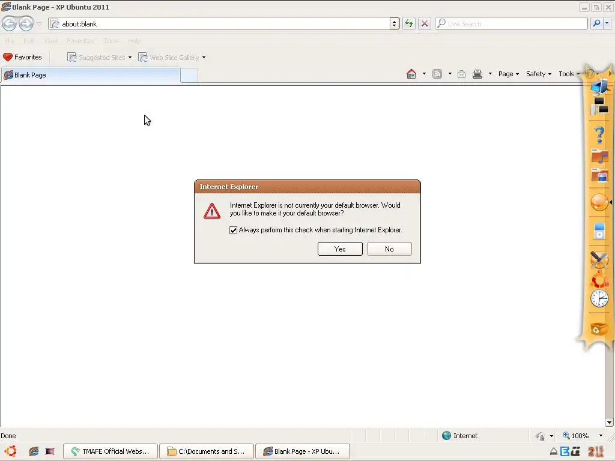Open the Safety command bar menu
The image size is (615, 461).
tap(539, 74)
